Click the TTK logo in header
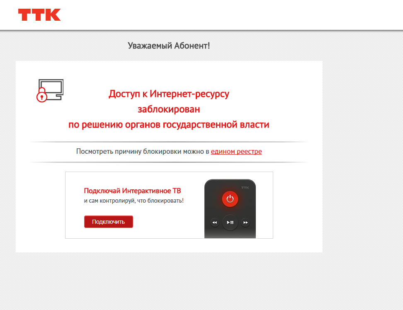 (39, 15)
